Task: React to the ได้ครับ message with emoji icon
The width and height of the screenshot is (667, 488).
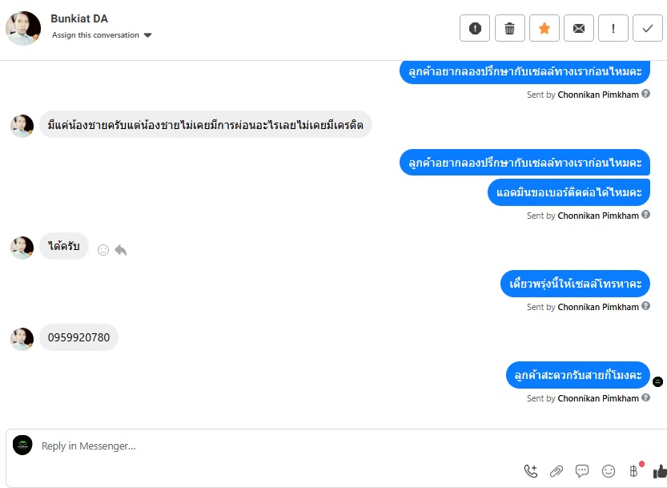Action: 103,250
